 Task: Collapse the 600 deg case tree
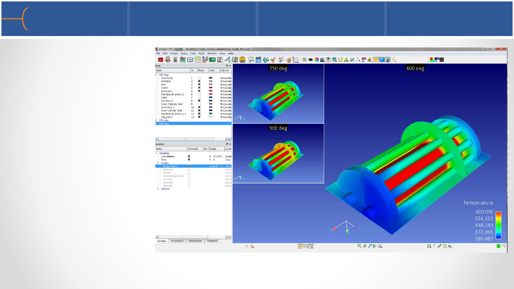click(156, 75)
